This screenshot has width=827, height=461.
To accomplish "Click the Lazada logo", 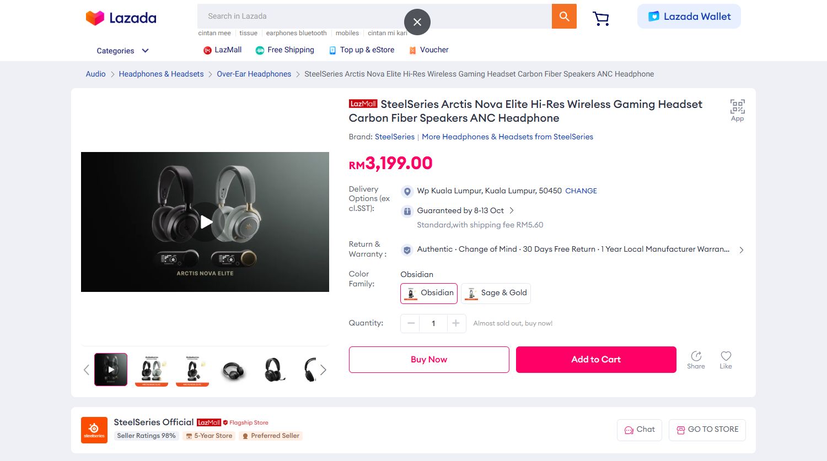I will point(121,18).
